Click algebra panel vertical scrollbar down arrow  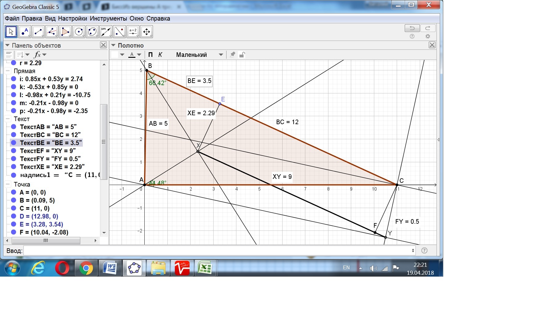point(104,233)
